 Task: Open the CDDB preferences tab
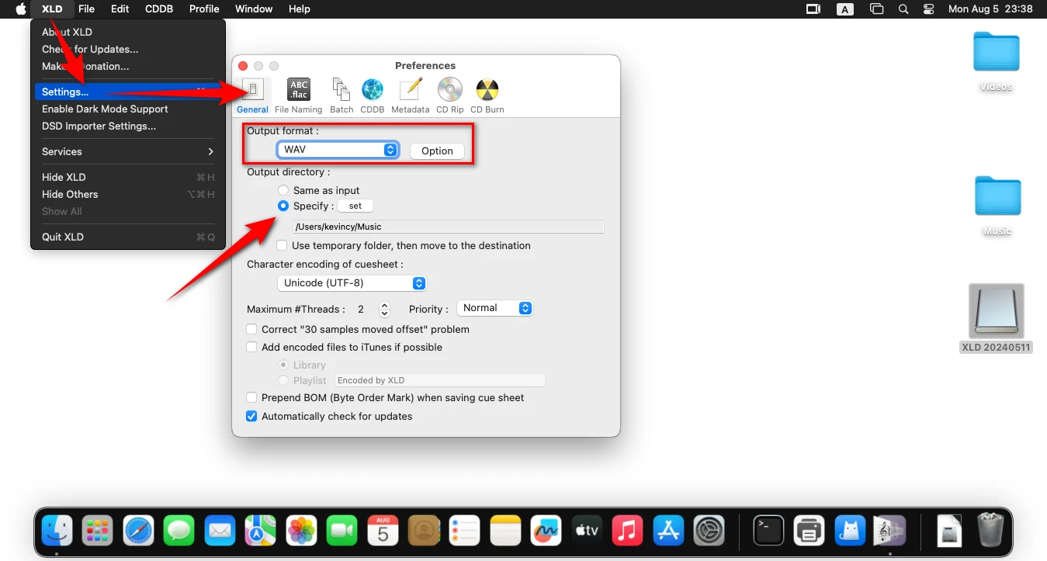coord(373,95)
